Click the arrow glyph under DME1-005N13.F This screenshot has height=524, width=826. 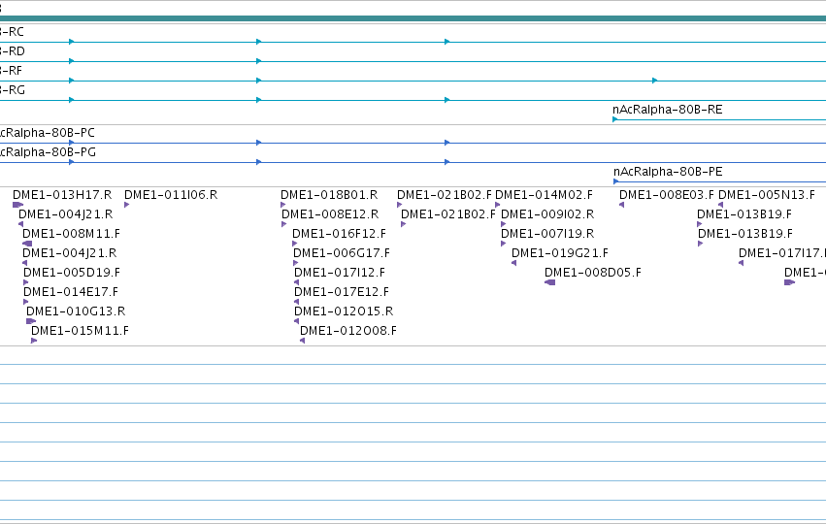click(x=720, y=205)
